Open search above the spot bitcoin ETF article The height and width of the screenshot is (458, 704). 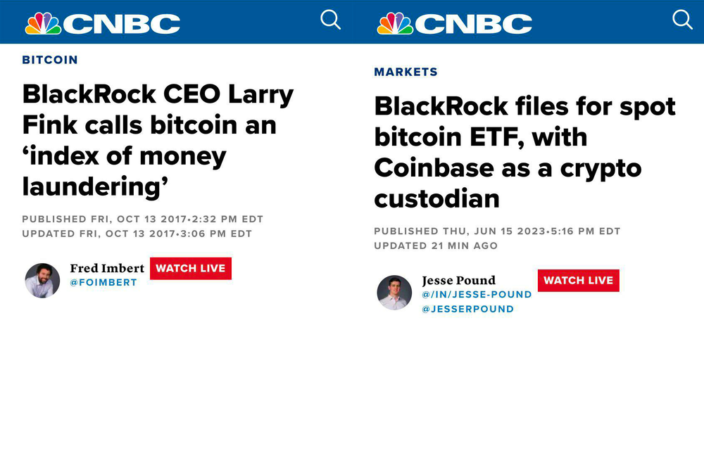(x=682, y=20)
